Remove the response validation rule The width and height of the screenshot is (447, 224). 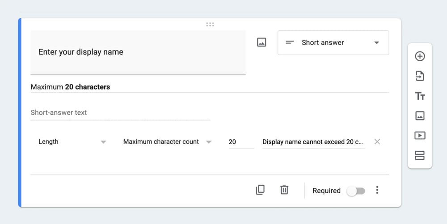tap(377, 142)
